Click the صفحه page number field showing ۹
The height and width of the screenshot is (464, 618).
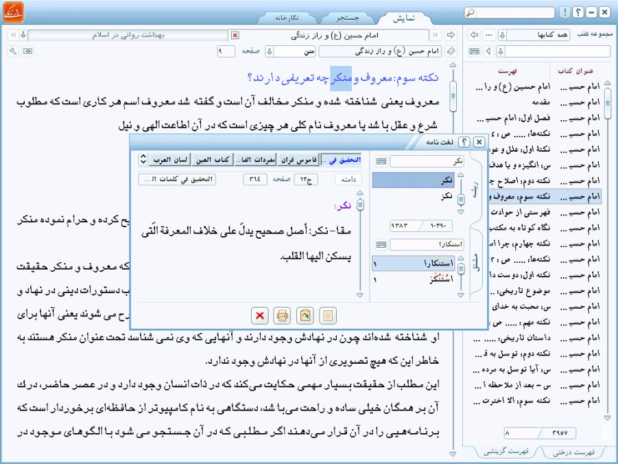point(226,51)
